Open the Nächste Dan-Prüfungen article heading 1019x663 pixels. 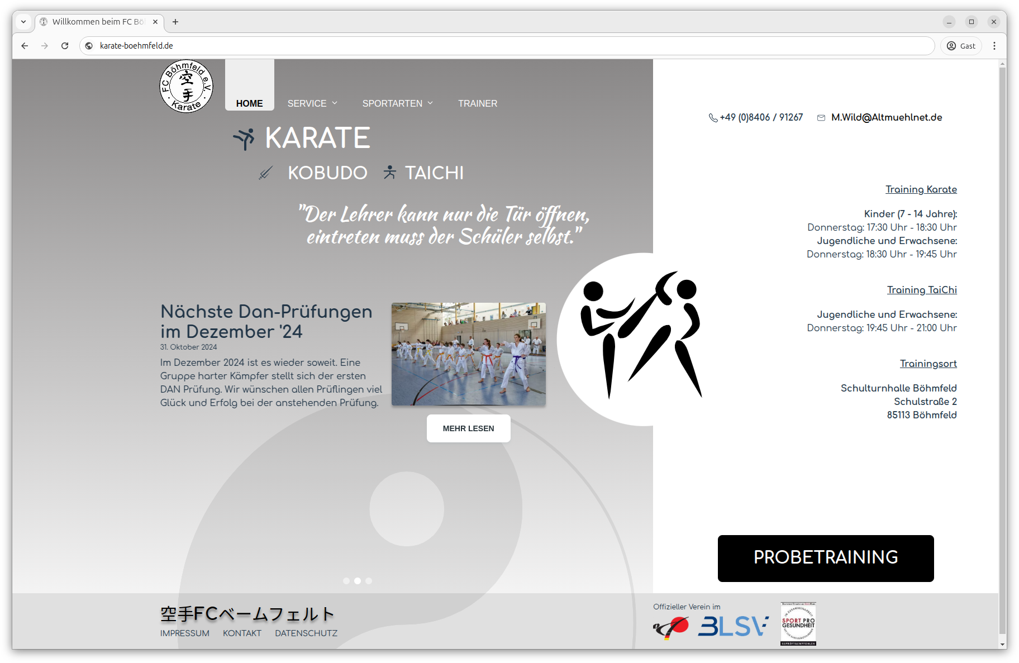click(266, 321)
